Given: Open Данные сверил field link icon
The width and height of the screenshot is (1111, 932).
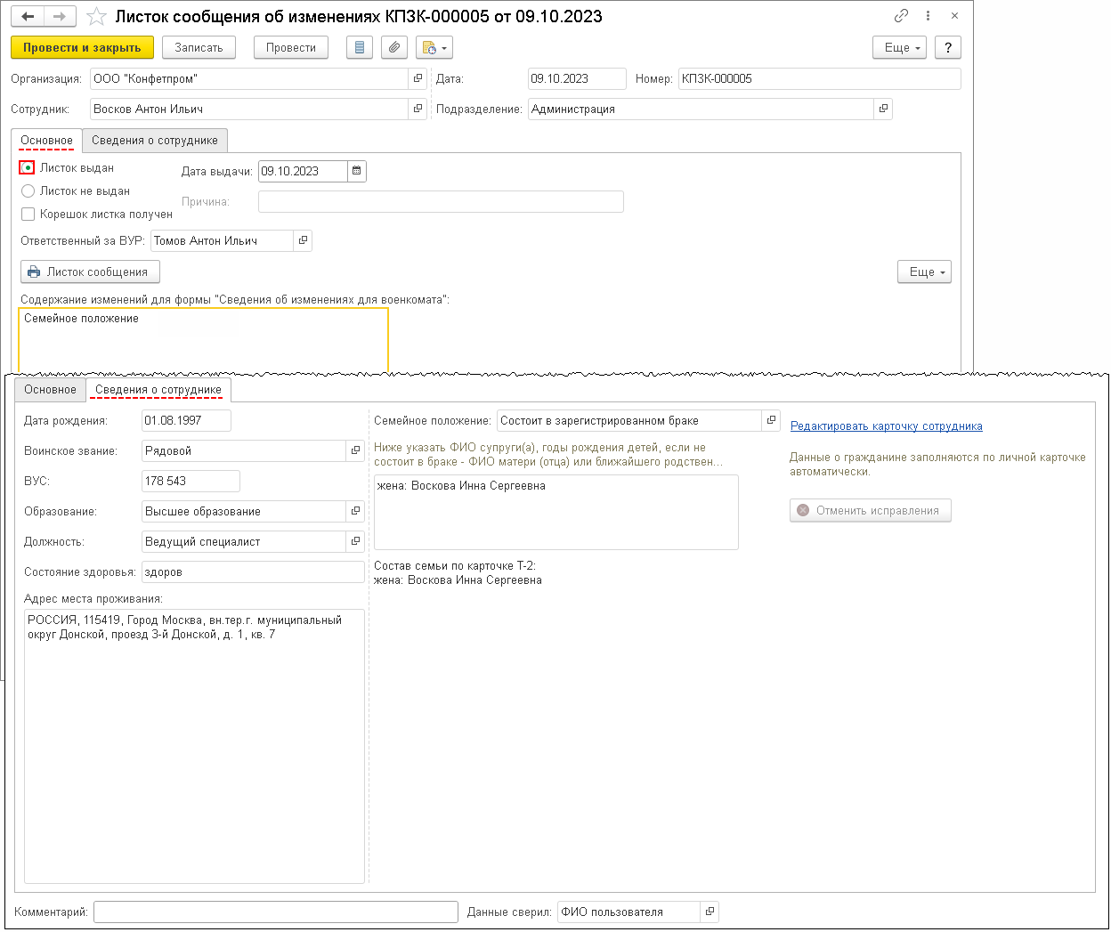Looking at the screenshot, I should tap(710, 912).
